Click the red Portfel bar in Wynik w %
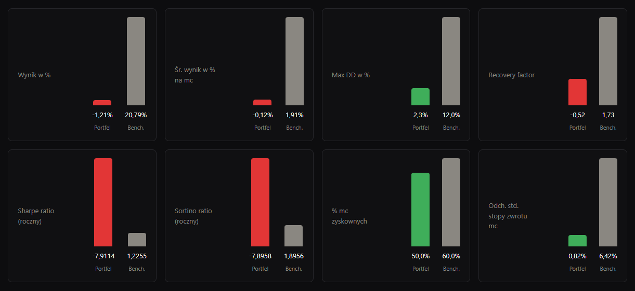The width and height of the screenshot is (635, 291). tap(102, 103)
